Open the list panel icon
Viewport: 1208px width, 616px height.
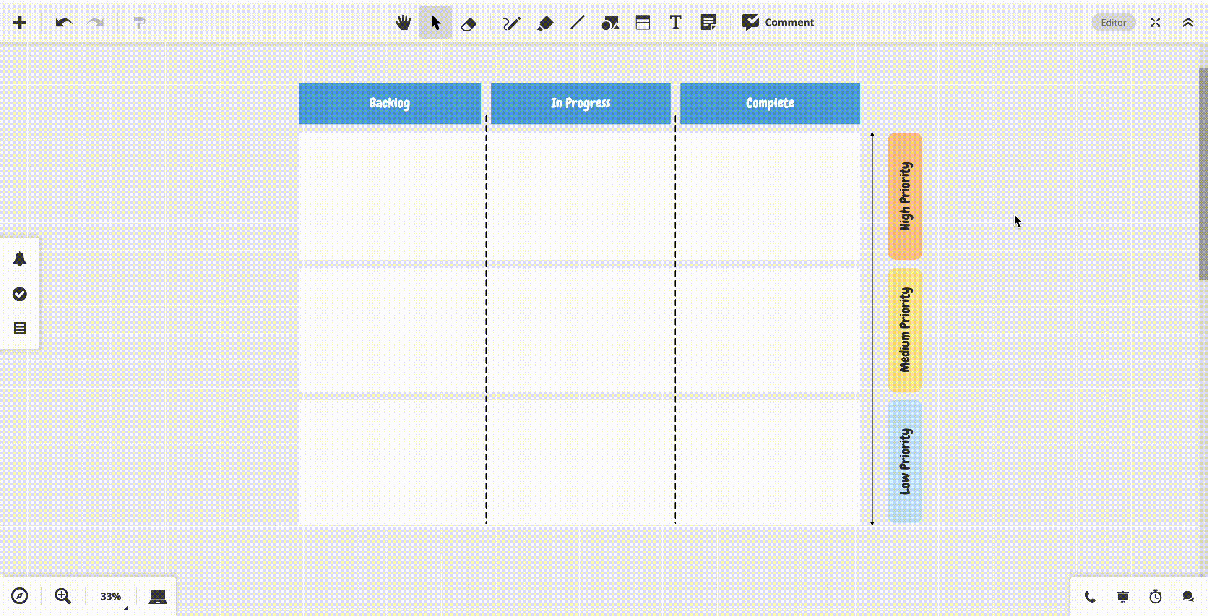[x=20, y=329]
